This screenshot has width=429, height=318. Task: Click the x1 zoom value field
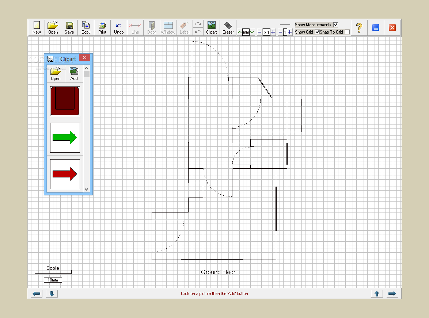266,32
